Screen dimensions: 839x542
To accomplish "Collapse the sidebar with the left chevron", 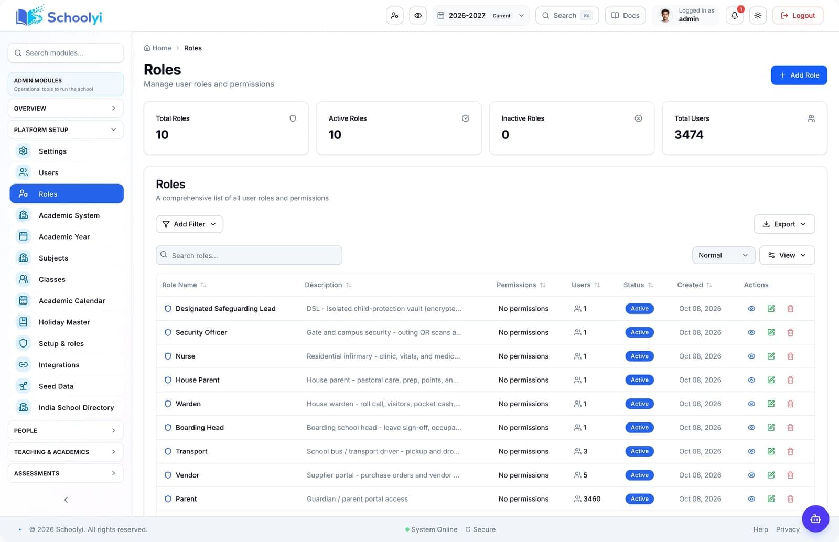I will [66, 500].
